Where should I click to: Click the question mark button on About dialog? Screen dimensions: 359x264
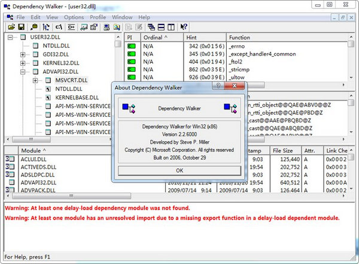218,86
